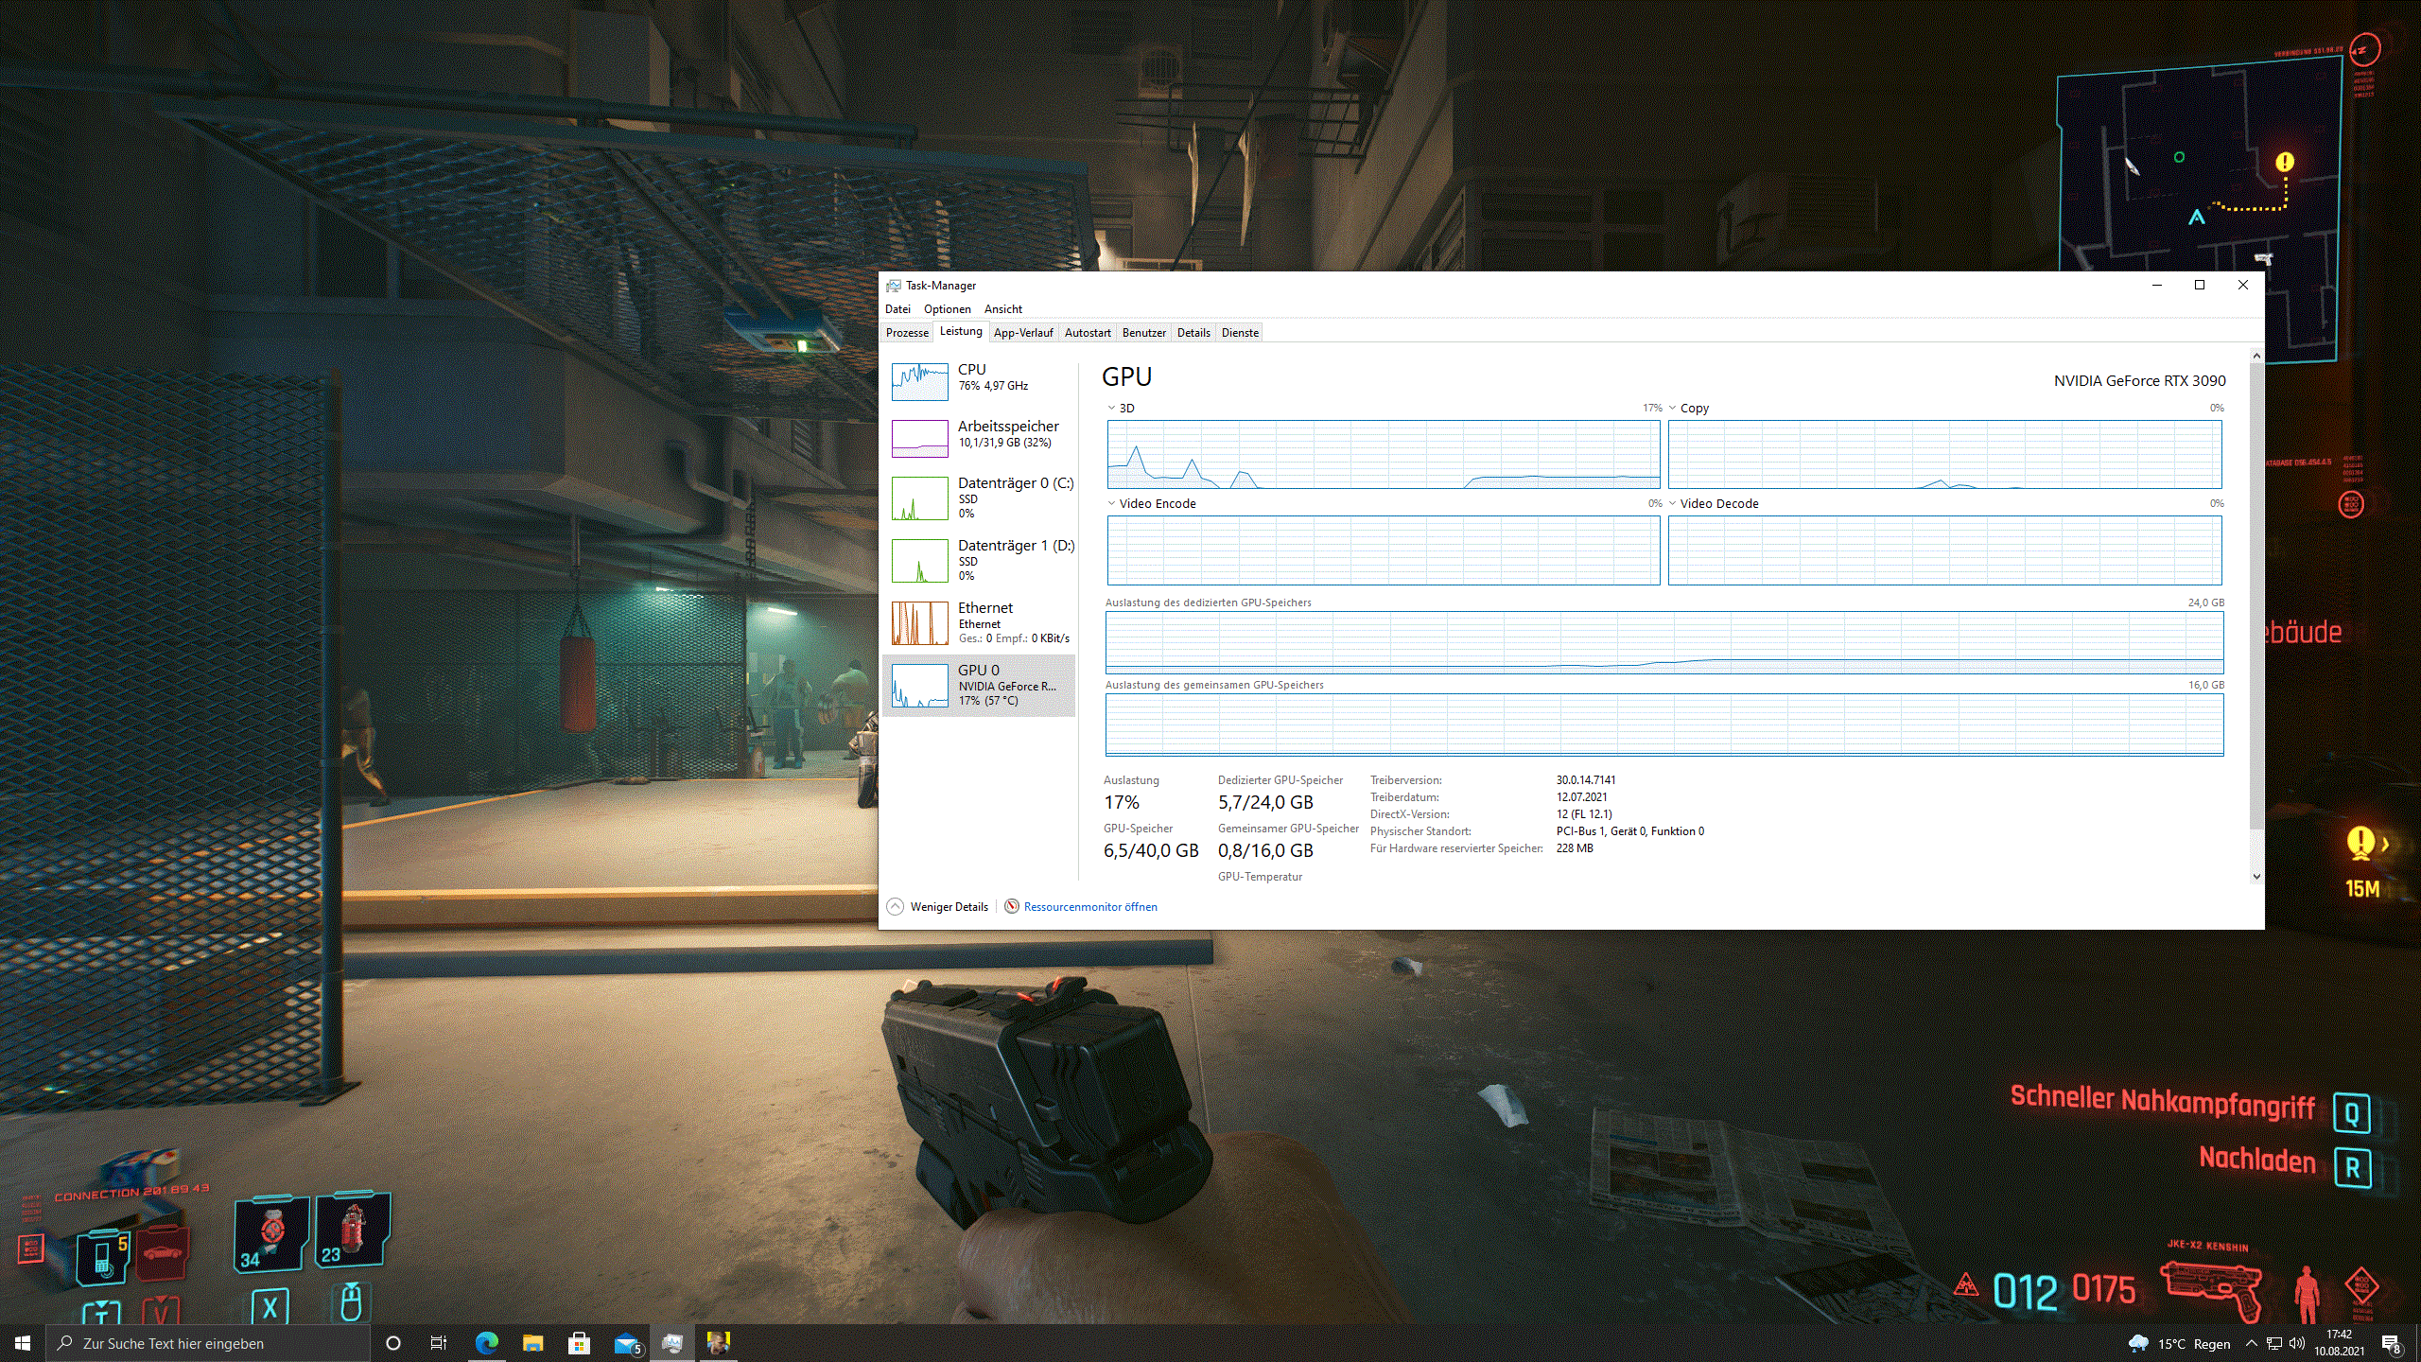This screenshot has width=2421, height=1362.
Task: Open the notification center icon
Action: pos(2392,1344)
